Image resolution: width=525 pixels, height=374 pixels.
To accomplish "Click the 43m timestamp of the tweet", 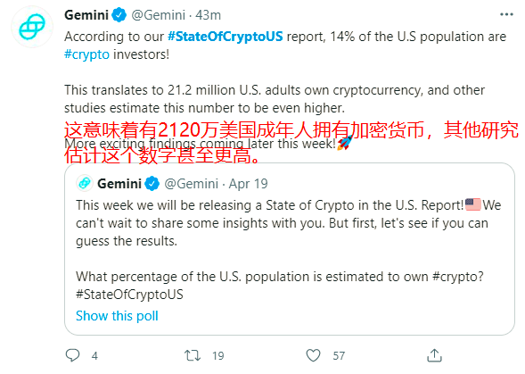I will coord(209,15).
